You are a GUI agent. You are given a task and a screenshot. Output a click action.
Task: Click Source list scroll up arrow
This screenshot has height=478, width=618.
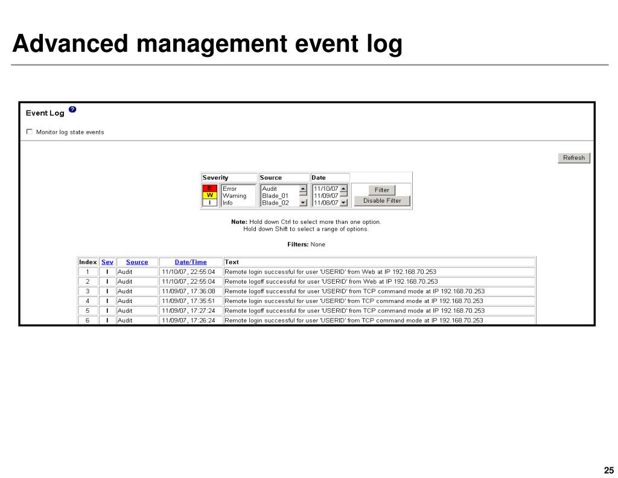coord(303,189)
